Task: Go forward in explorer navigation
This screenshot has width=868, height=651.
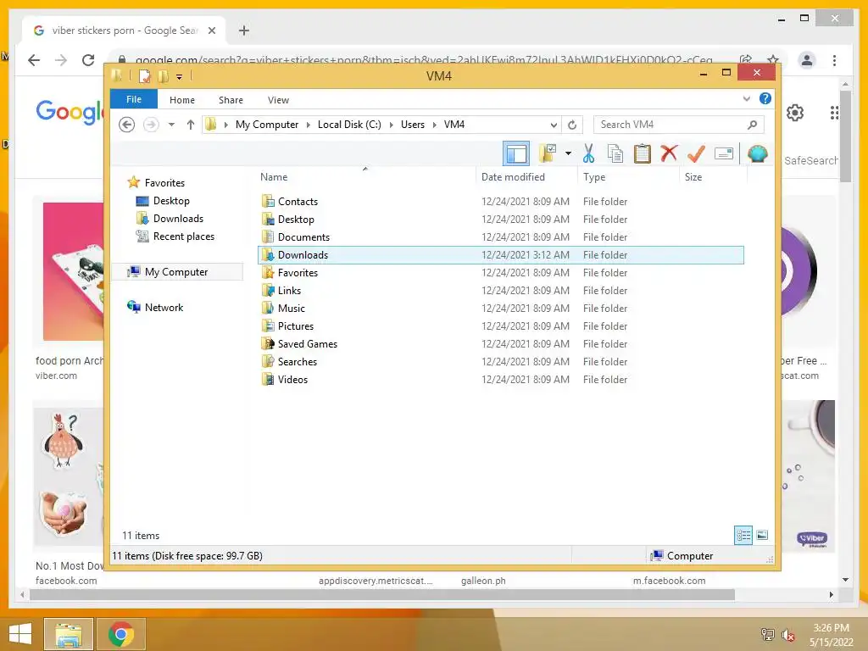Action: click(x=151, y=125)
